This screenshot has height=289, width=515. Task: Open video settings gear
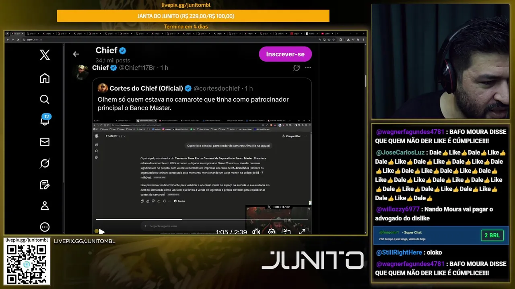click(272, 232)
